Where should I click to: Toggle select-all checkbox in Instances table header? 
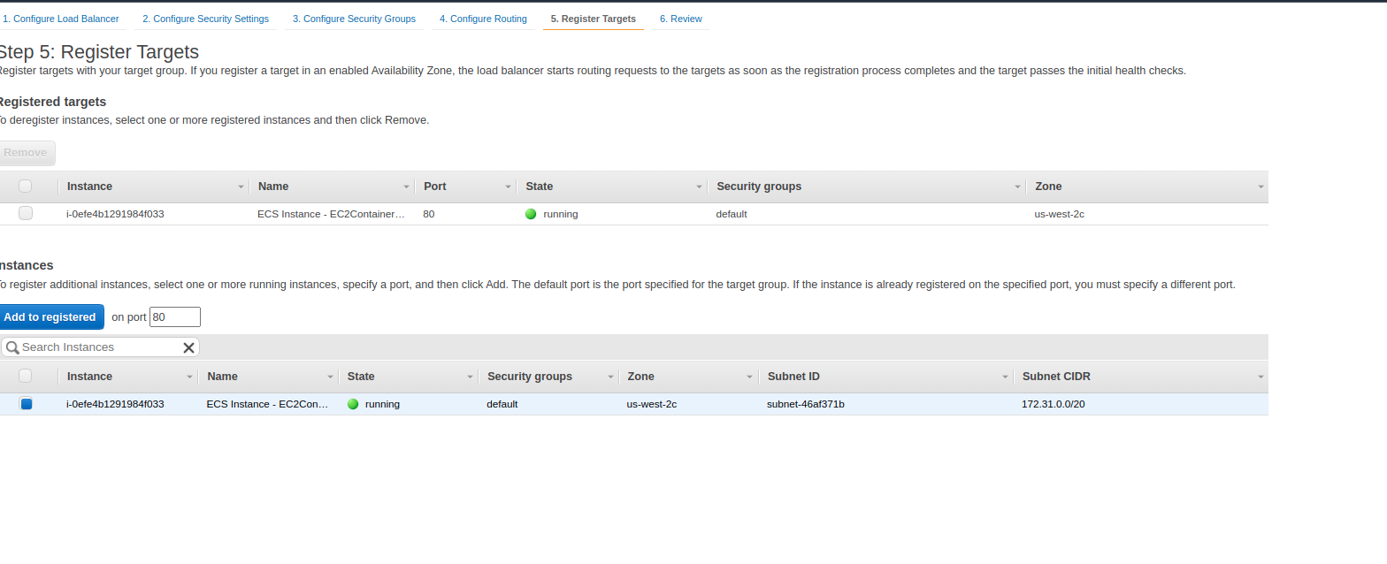coord(25,376)
